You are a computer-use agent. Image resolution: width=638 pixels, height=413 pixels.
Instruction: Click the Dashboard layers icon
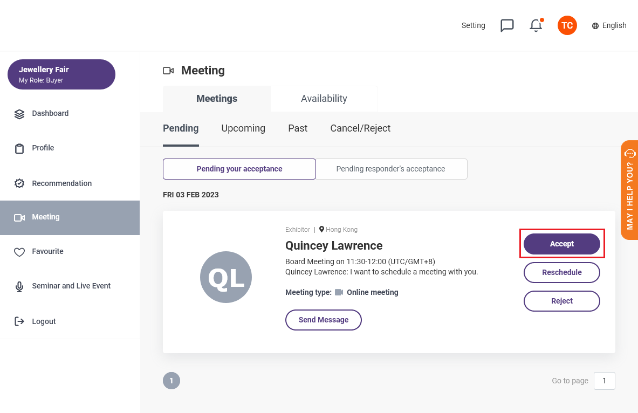click(x=19, y=114)
